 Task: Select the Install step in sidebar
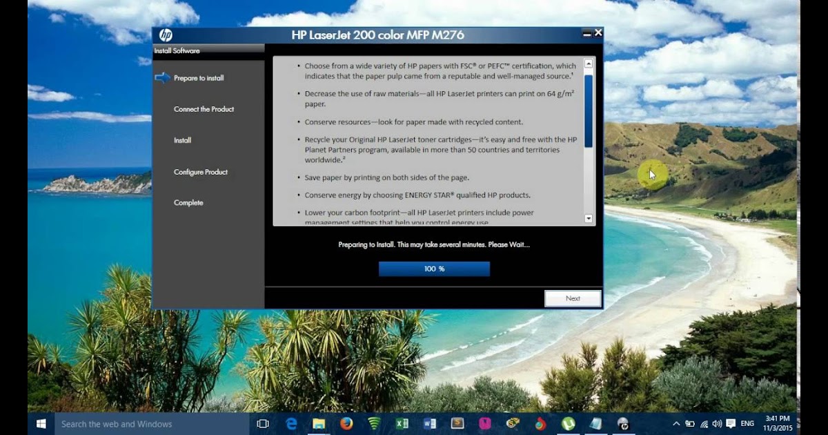(x=182, y=140)
